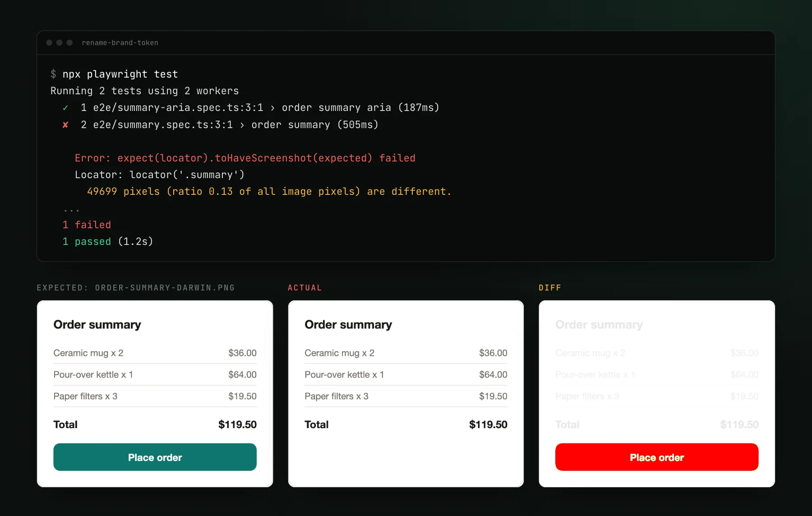812x516 pixels.
Task: Click the ACTUAL label
Action: click(x=305, y=288)
